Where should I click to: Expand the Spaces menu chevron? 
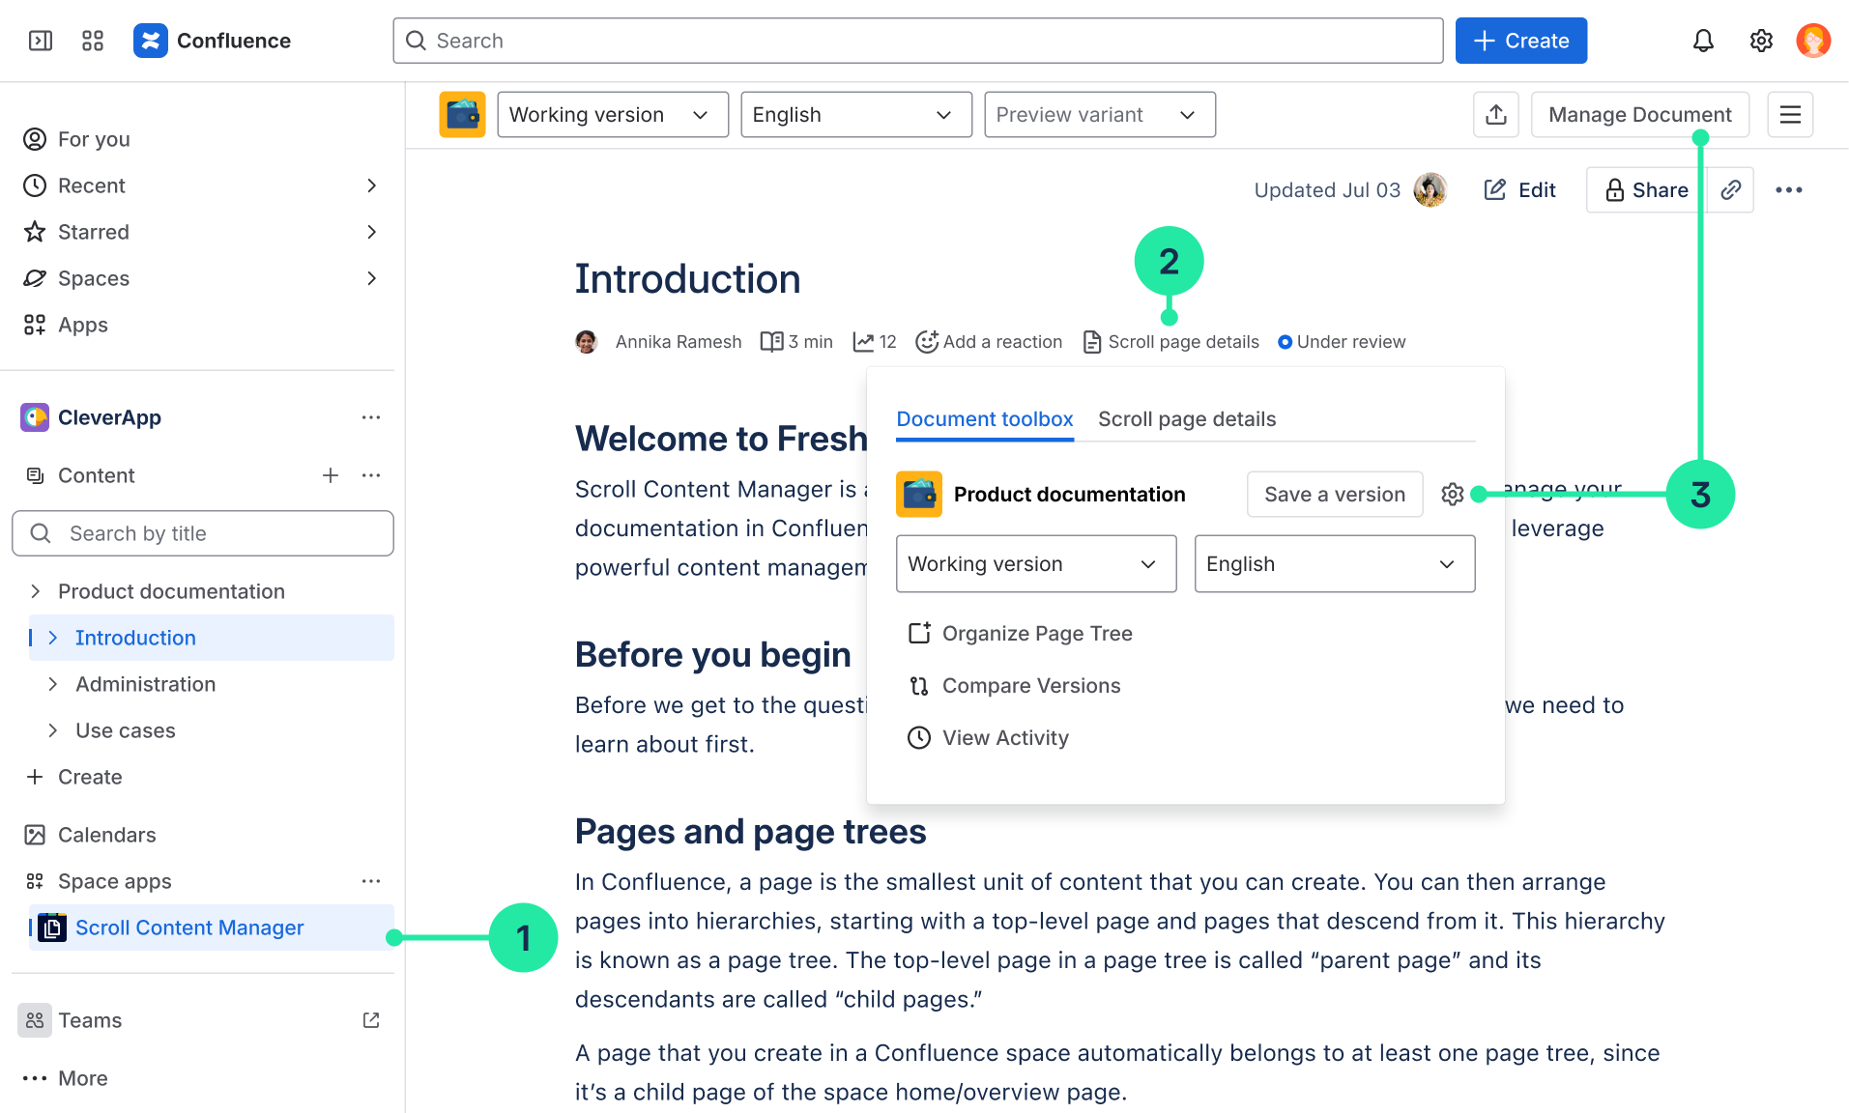372,278
